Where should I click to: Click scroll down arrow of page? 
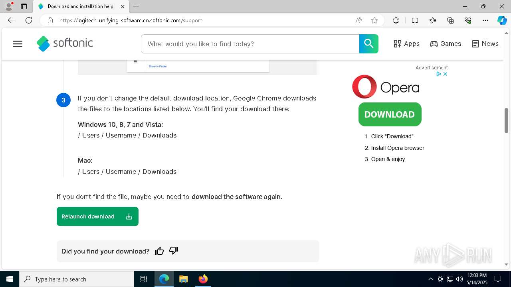tap(507, 264)
